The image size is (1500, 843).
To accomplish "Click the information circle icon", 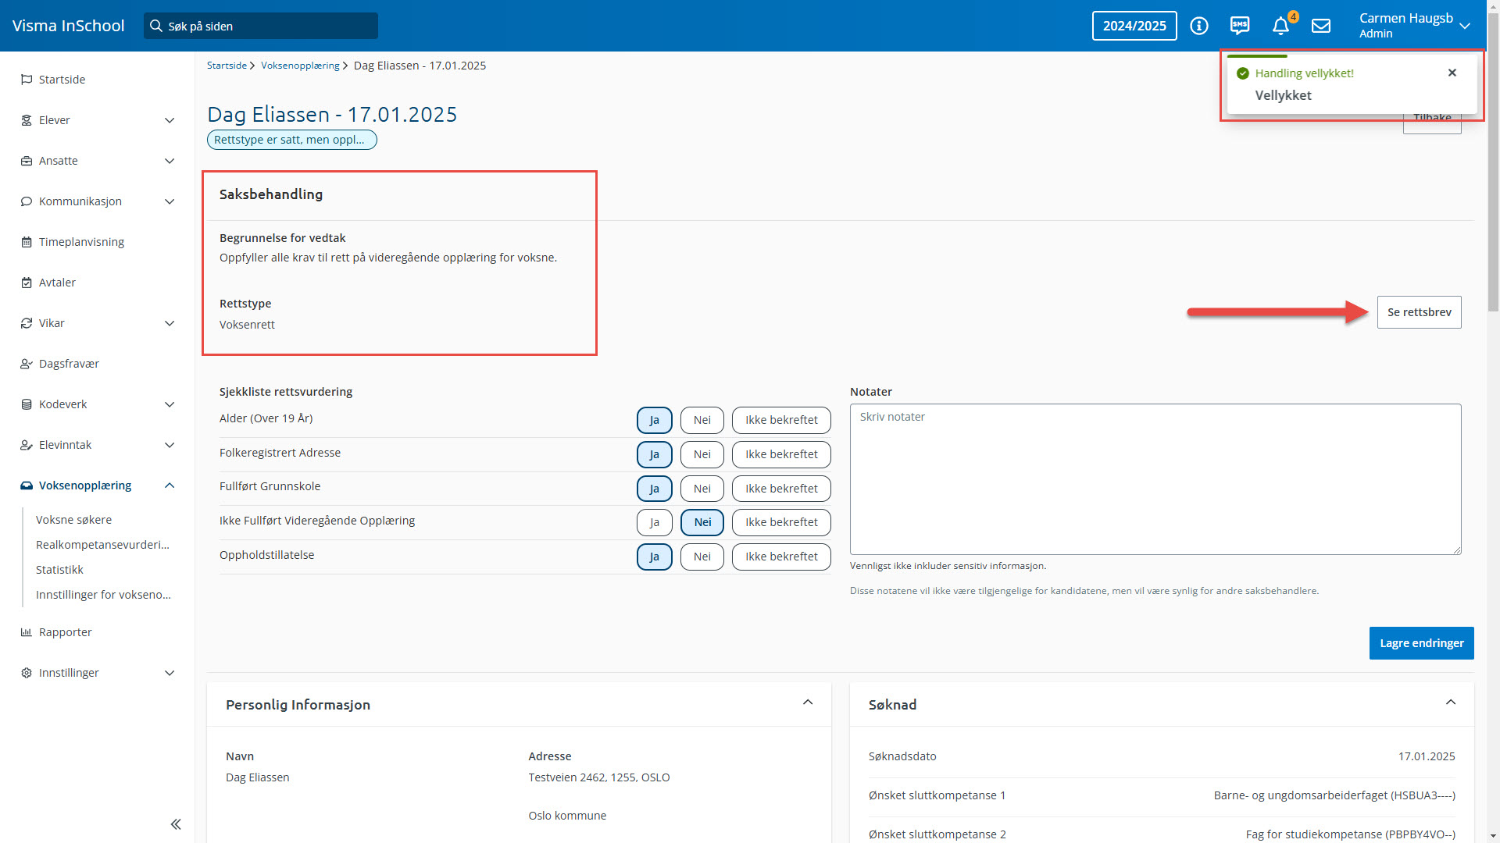I will tap(1199, 26).
